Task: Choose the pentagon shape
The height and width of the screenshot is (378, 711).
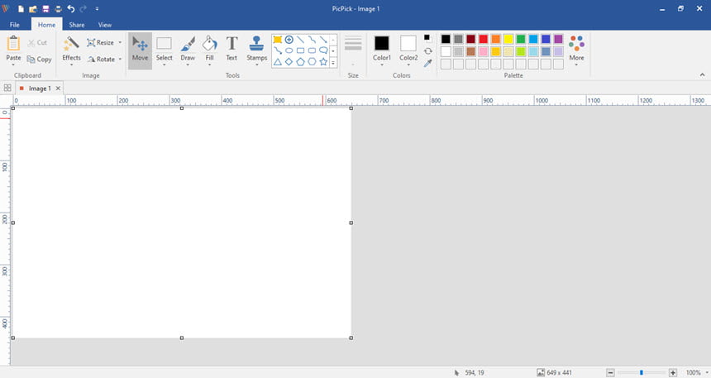Action: 300,62
